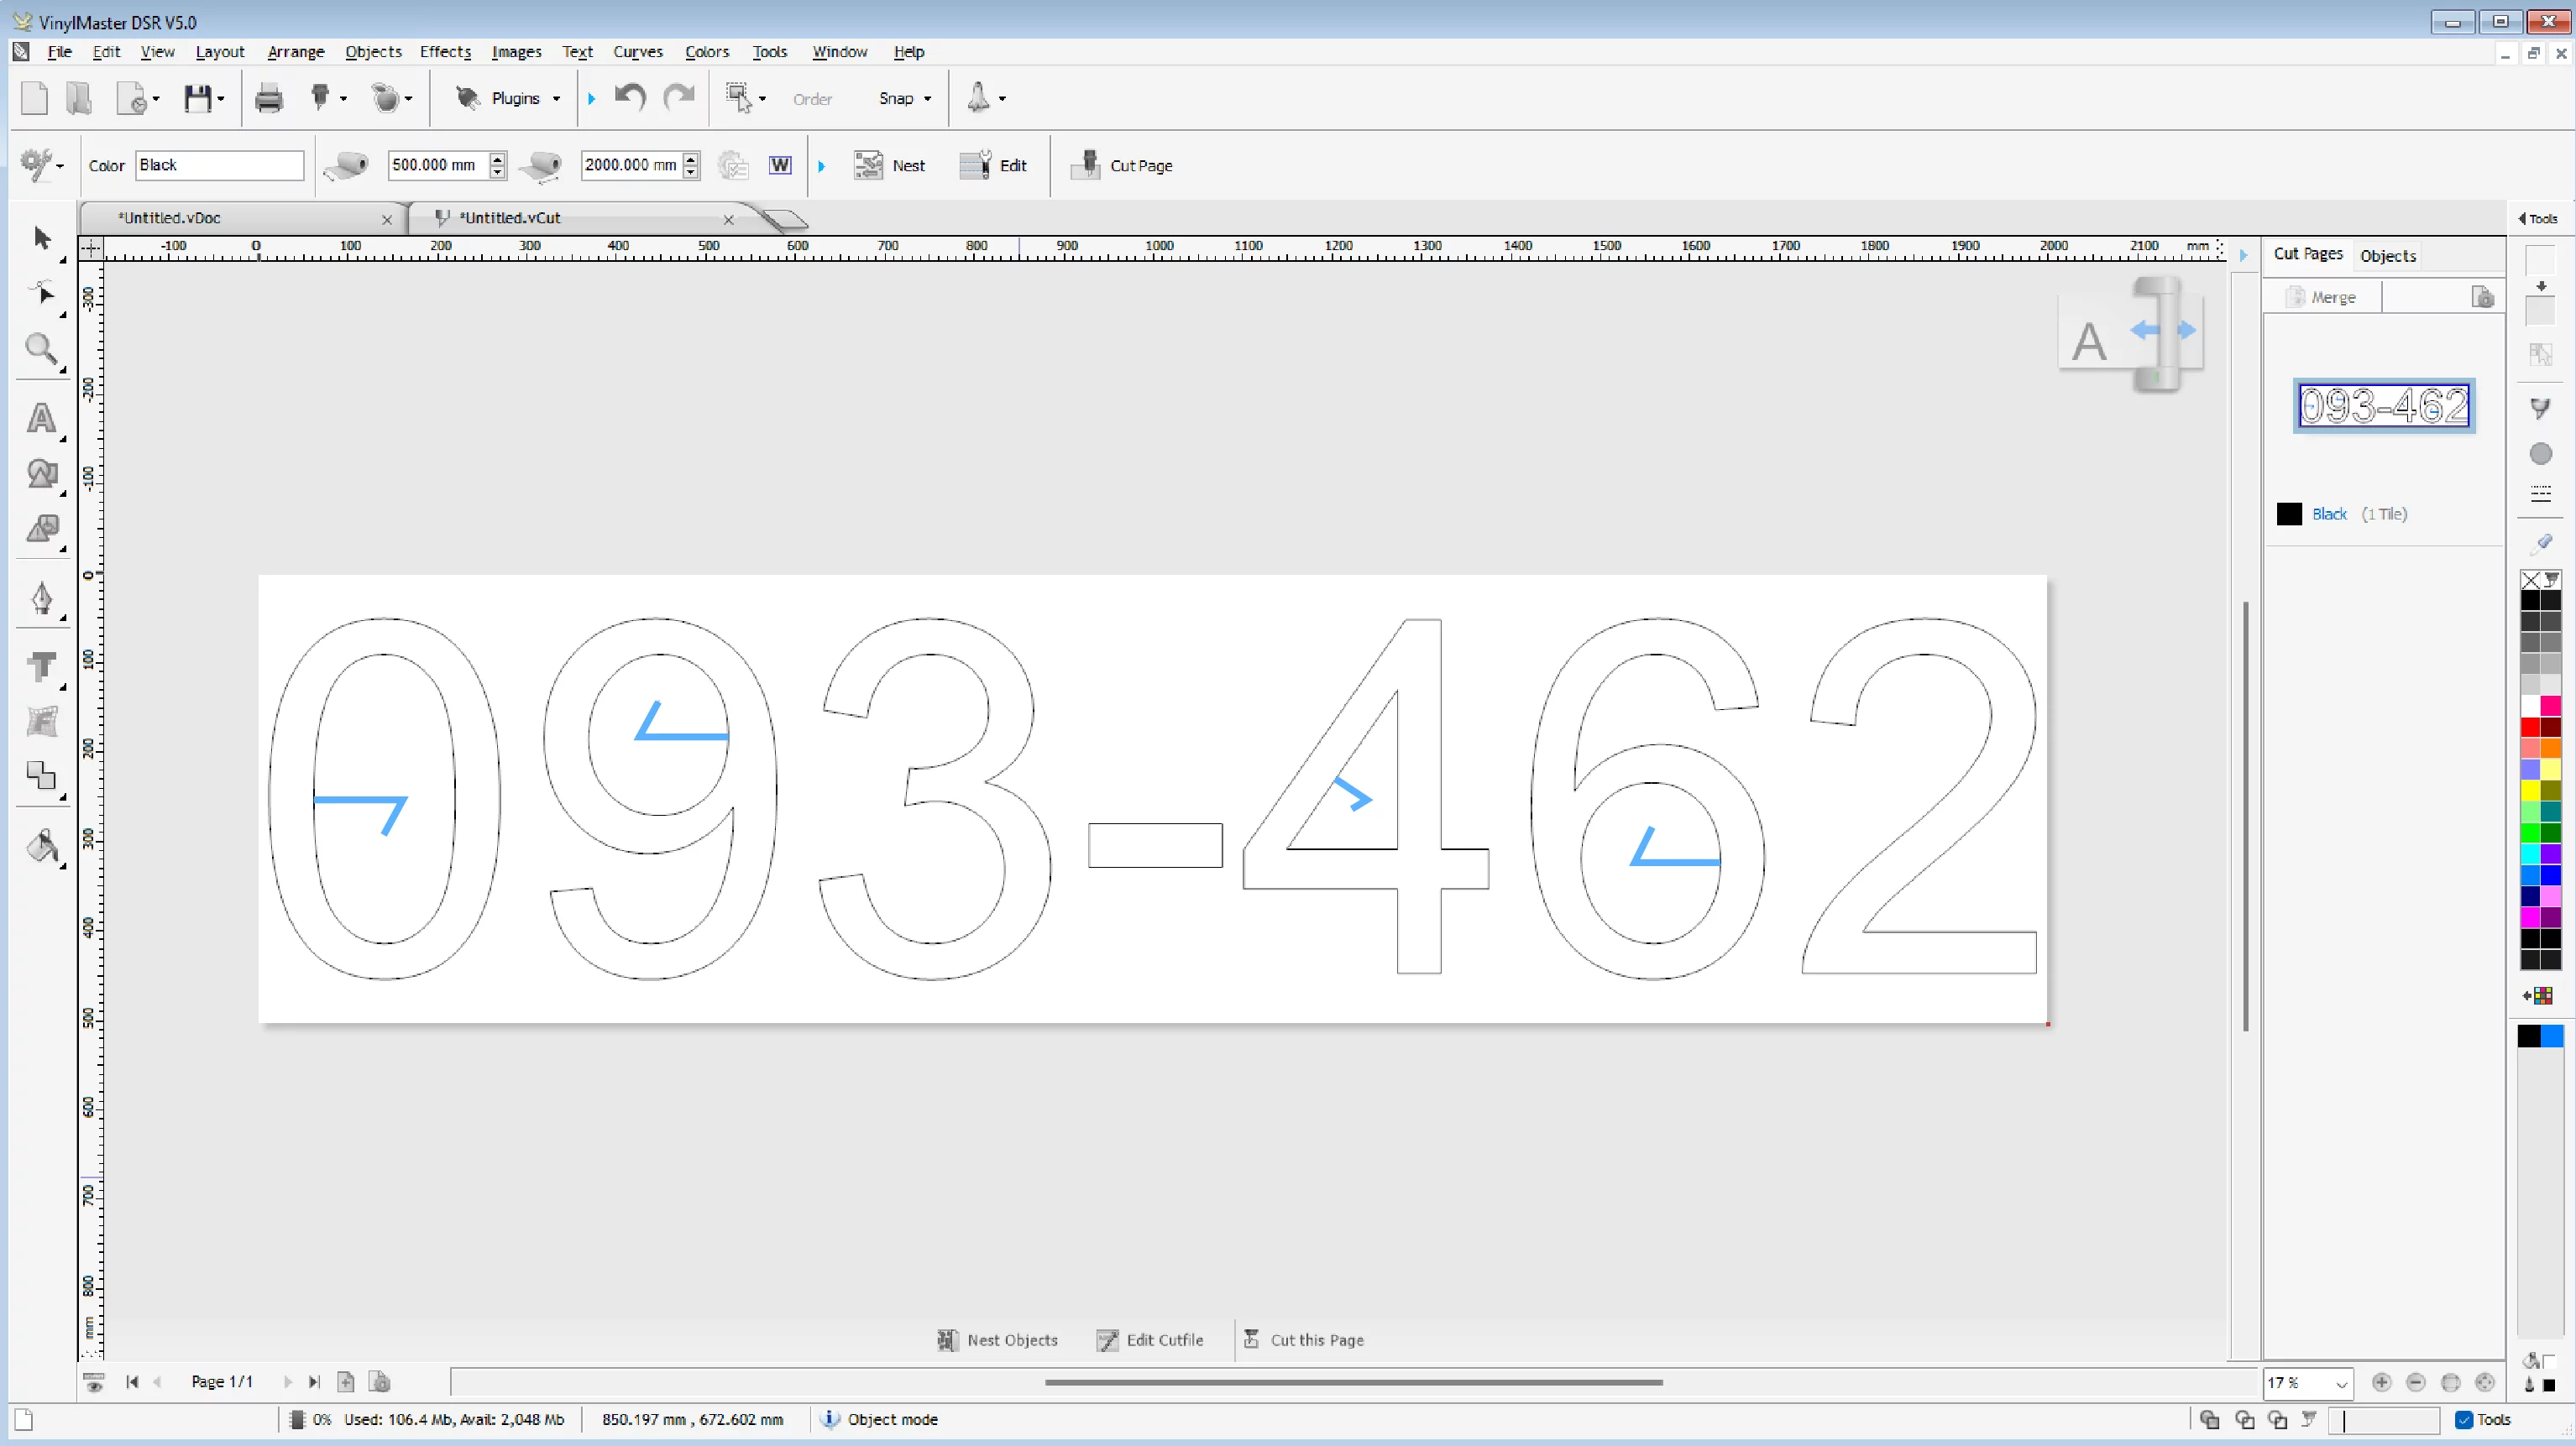Select the Text A tool
This screenshot has height=1446, width=2576.
point(41,419)
